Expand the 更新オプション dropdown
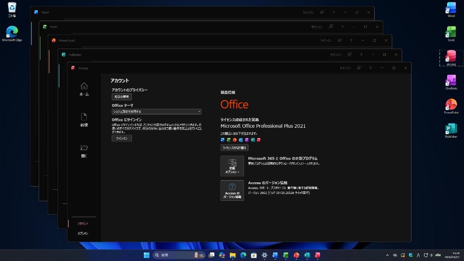 (232, 166)
